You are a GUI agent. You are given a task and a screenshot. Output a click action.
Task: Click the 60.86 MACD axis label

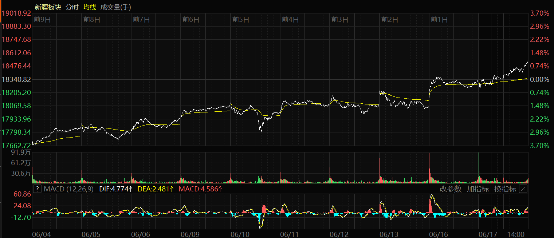pyautogui.click(x=23, y=194)
